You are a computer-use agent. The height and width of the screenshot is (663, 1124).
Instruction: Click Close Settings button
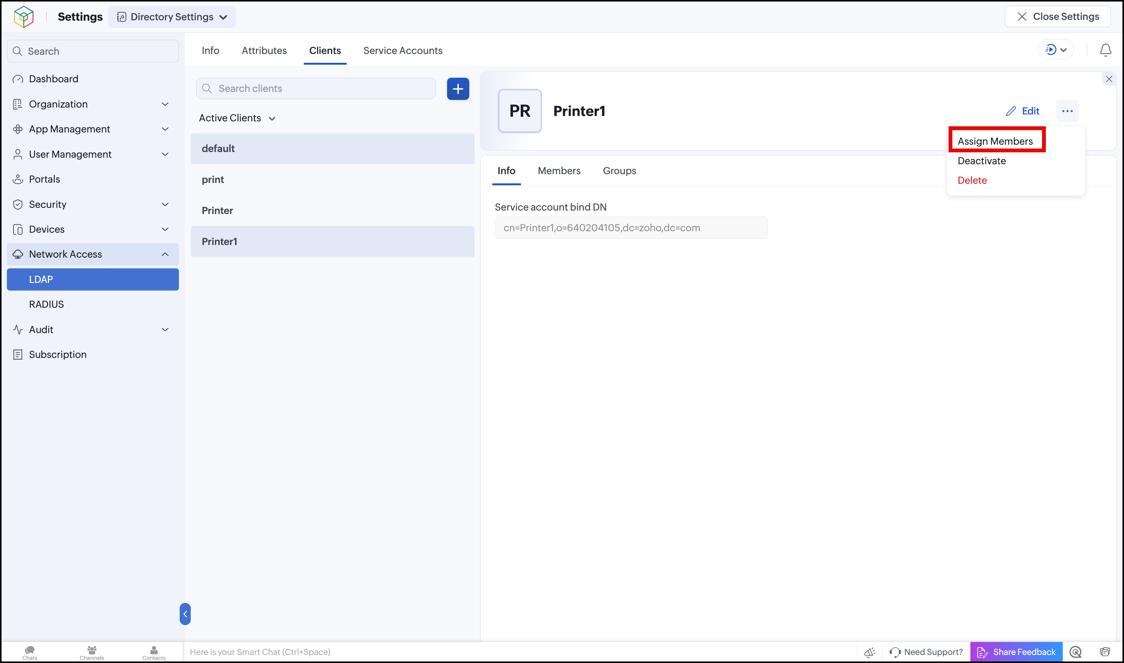1058,16
